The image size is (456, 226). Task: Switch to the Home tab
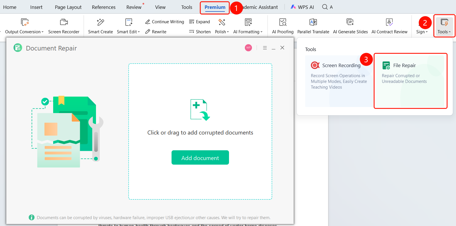coord(10,7)
